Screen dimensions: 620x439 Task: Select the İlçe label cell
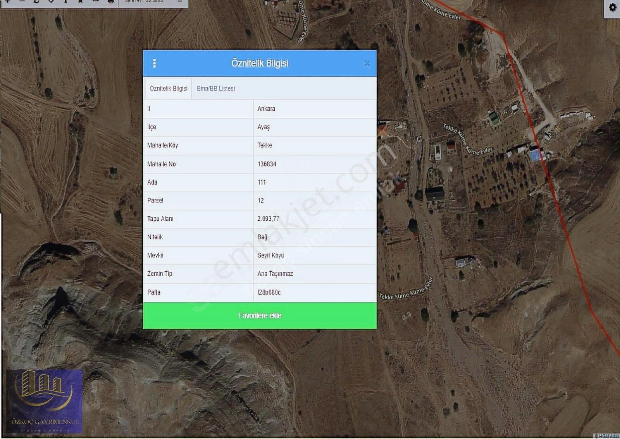(x=198, y=127)
